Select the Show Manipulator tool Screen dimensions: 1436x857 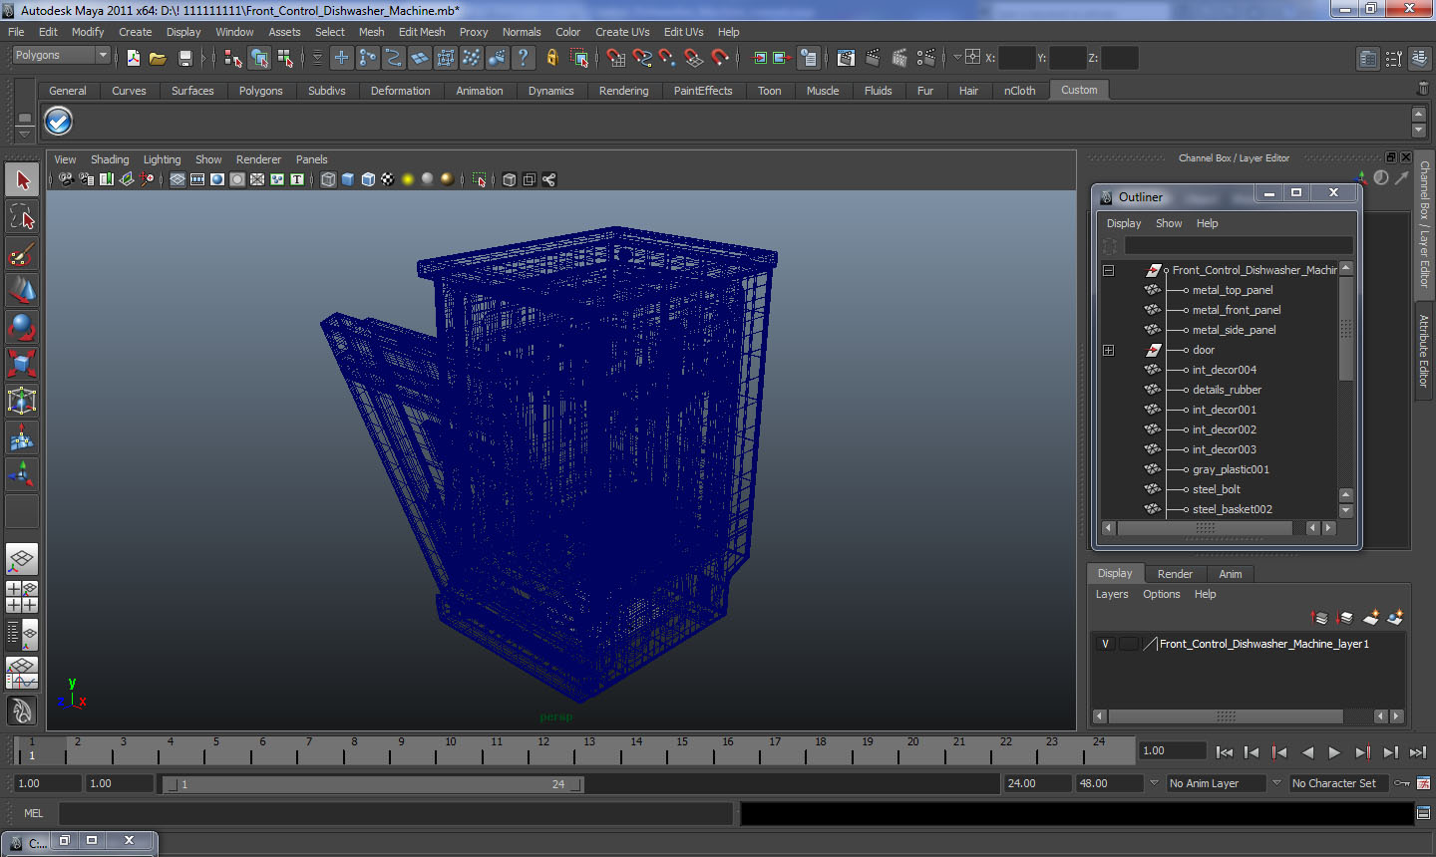pyautogui.click(x=22, y=474)
